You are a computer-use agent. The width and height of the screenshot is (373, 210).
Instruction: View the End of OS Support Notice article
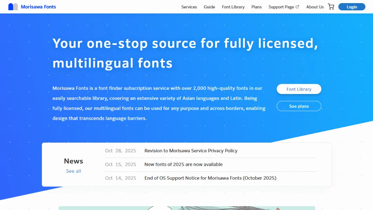(x=210, y=178)
